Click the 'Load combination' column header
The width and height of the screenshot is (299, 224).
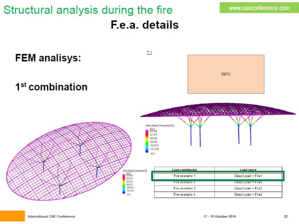tap(184, 169)
